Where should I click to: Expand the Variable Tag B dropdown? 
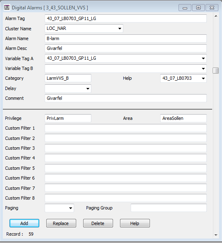pyautogui.click(x=203, y=68)
